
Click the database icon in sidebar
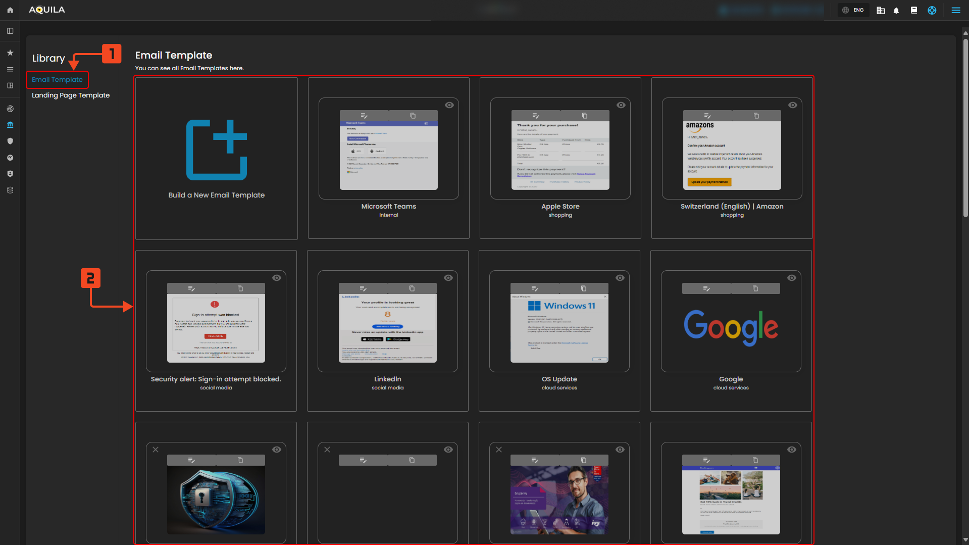tap(10, 190)
